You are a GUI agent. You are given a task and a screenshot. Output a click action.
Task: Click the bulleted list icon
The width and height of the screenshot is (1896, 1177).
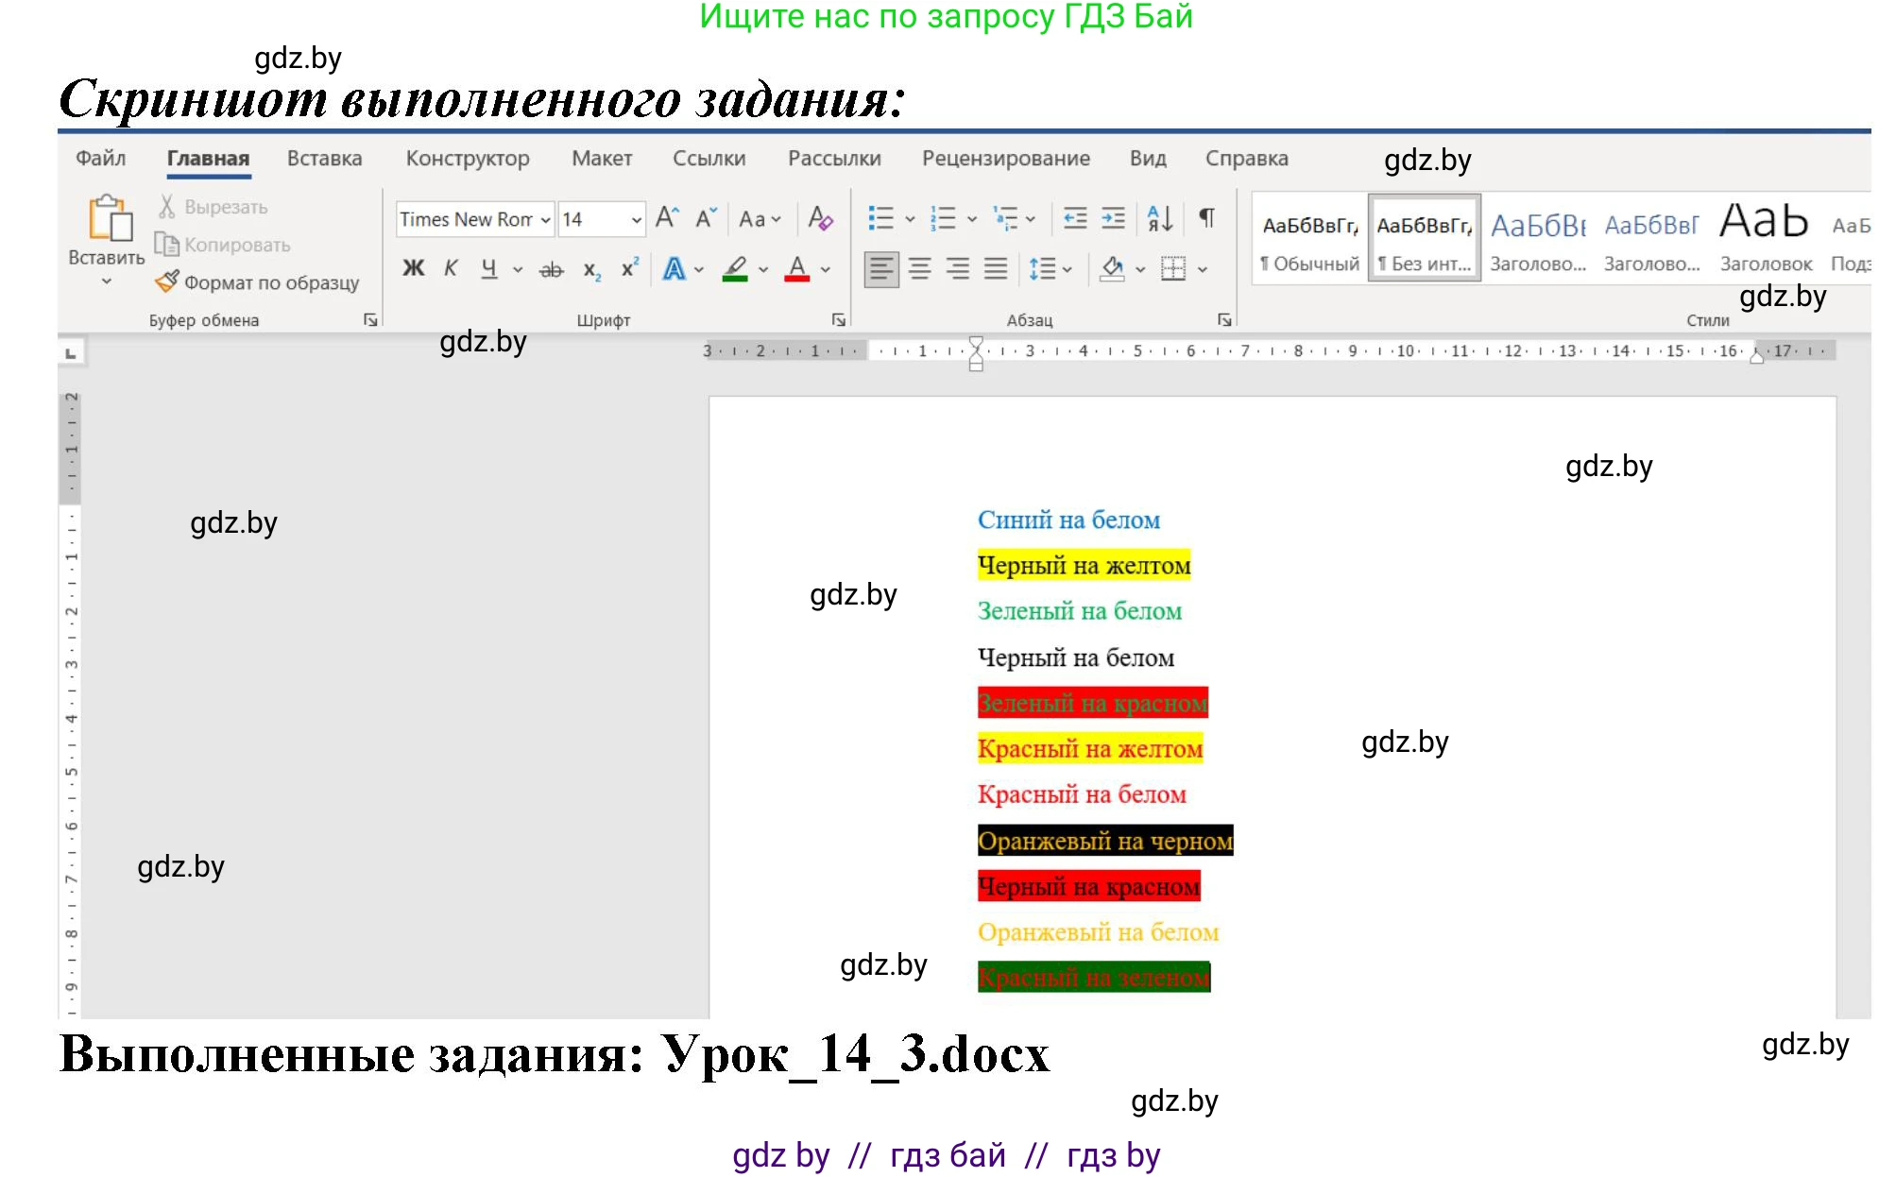tap(880, 219)
